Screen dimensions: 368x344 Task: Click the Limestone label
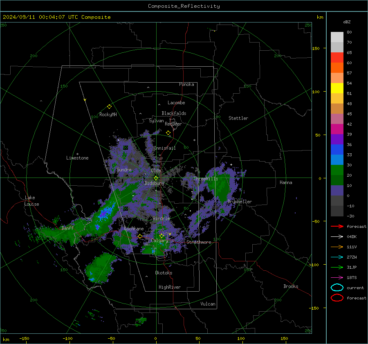(x=77, y=158)
